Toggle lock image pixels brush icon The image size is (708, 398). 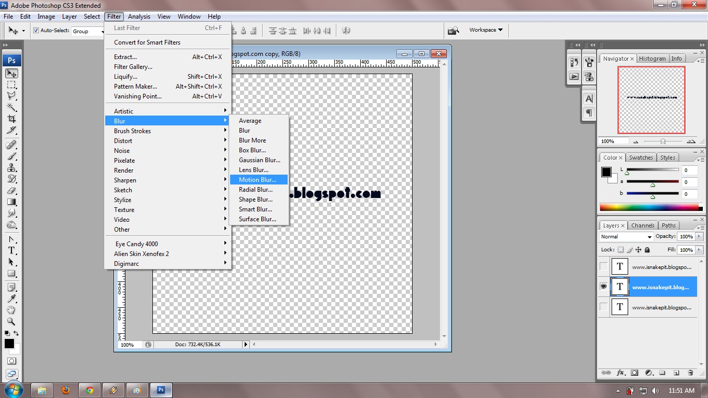tap(630, 250)
